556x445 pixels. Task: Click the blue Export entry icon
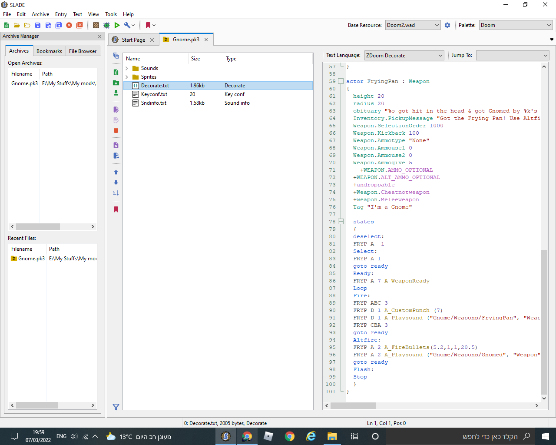coord(116,156)
